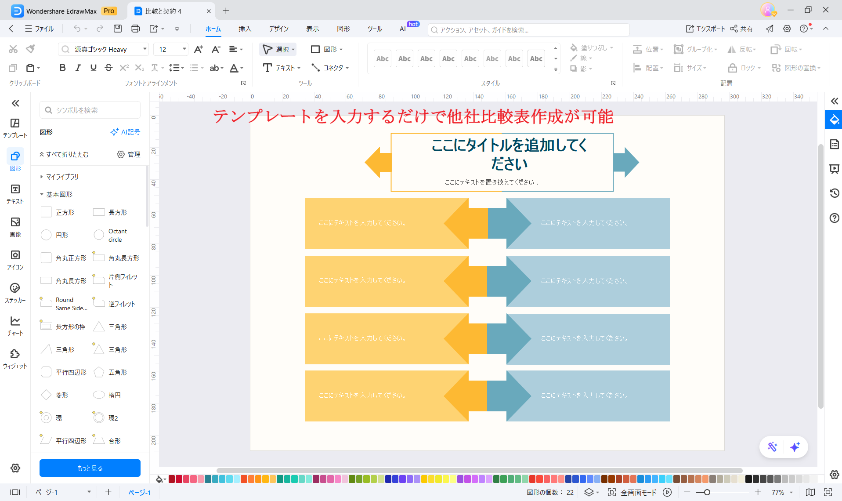Viewport: 842px width, 501px height.
Task: Open the テンプレート sidebar panel
Action: pyautogui.click(x=15, y=128)
